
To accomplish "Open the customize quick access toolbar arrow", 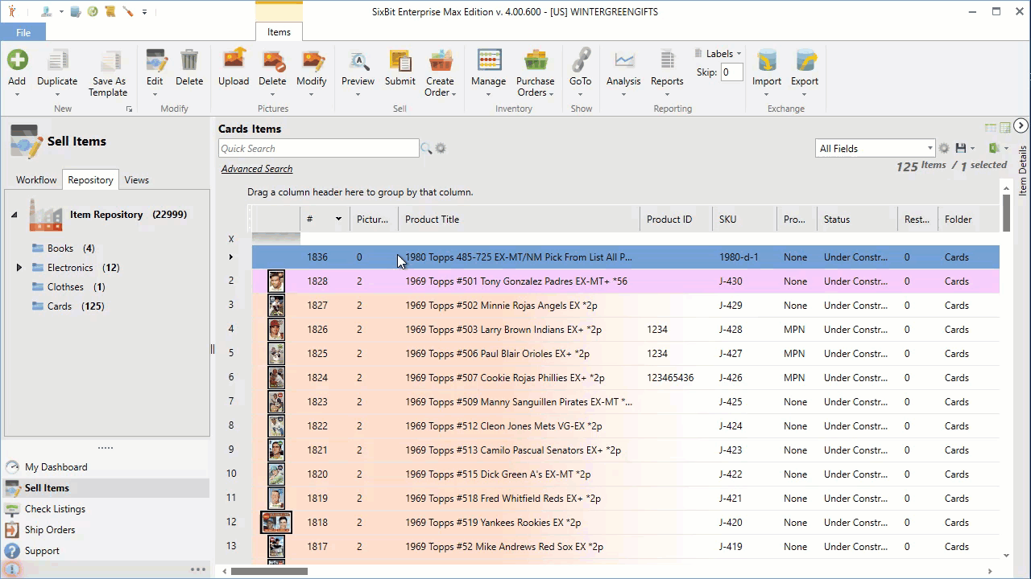I will point(145,12).
